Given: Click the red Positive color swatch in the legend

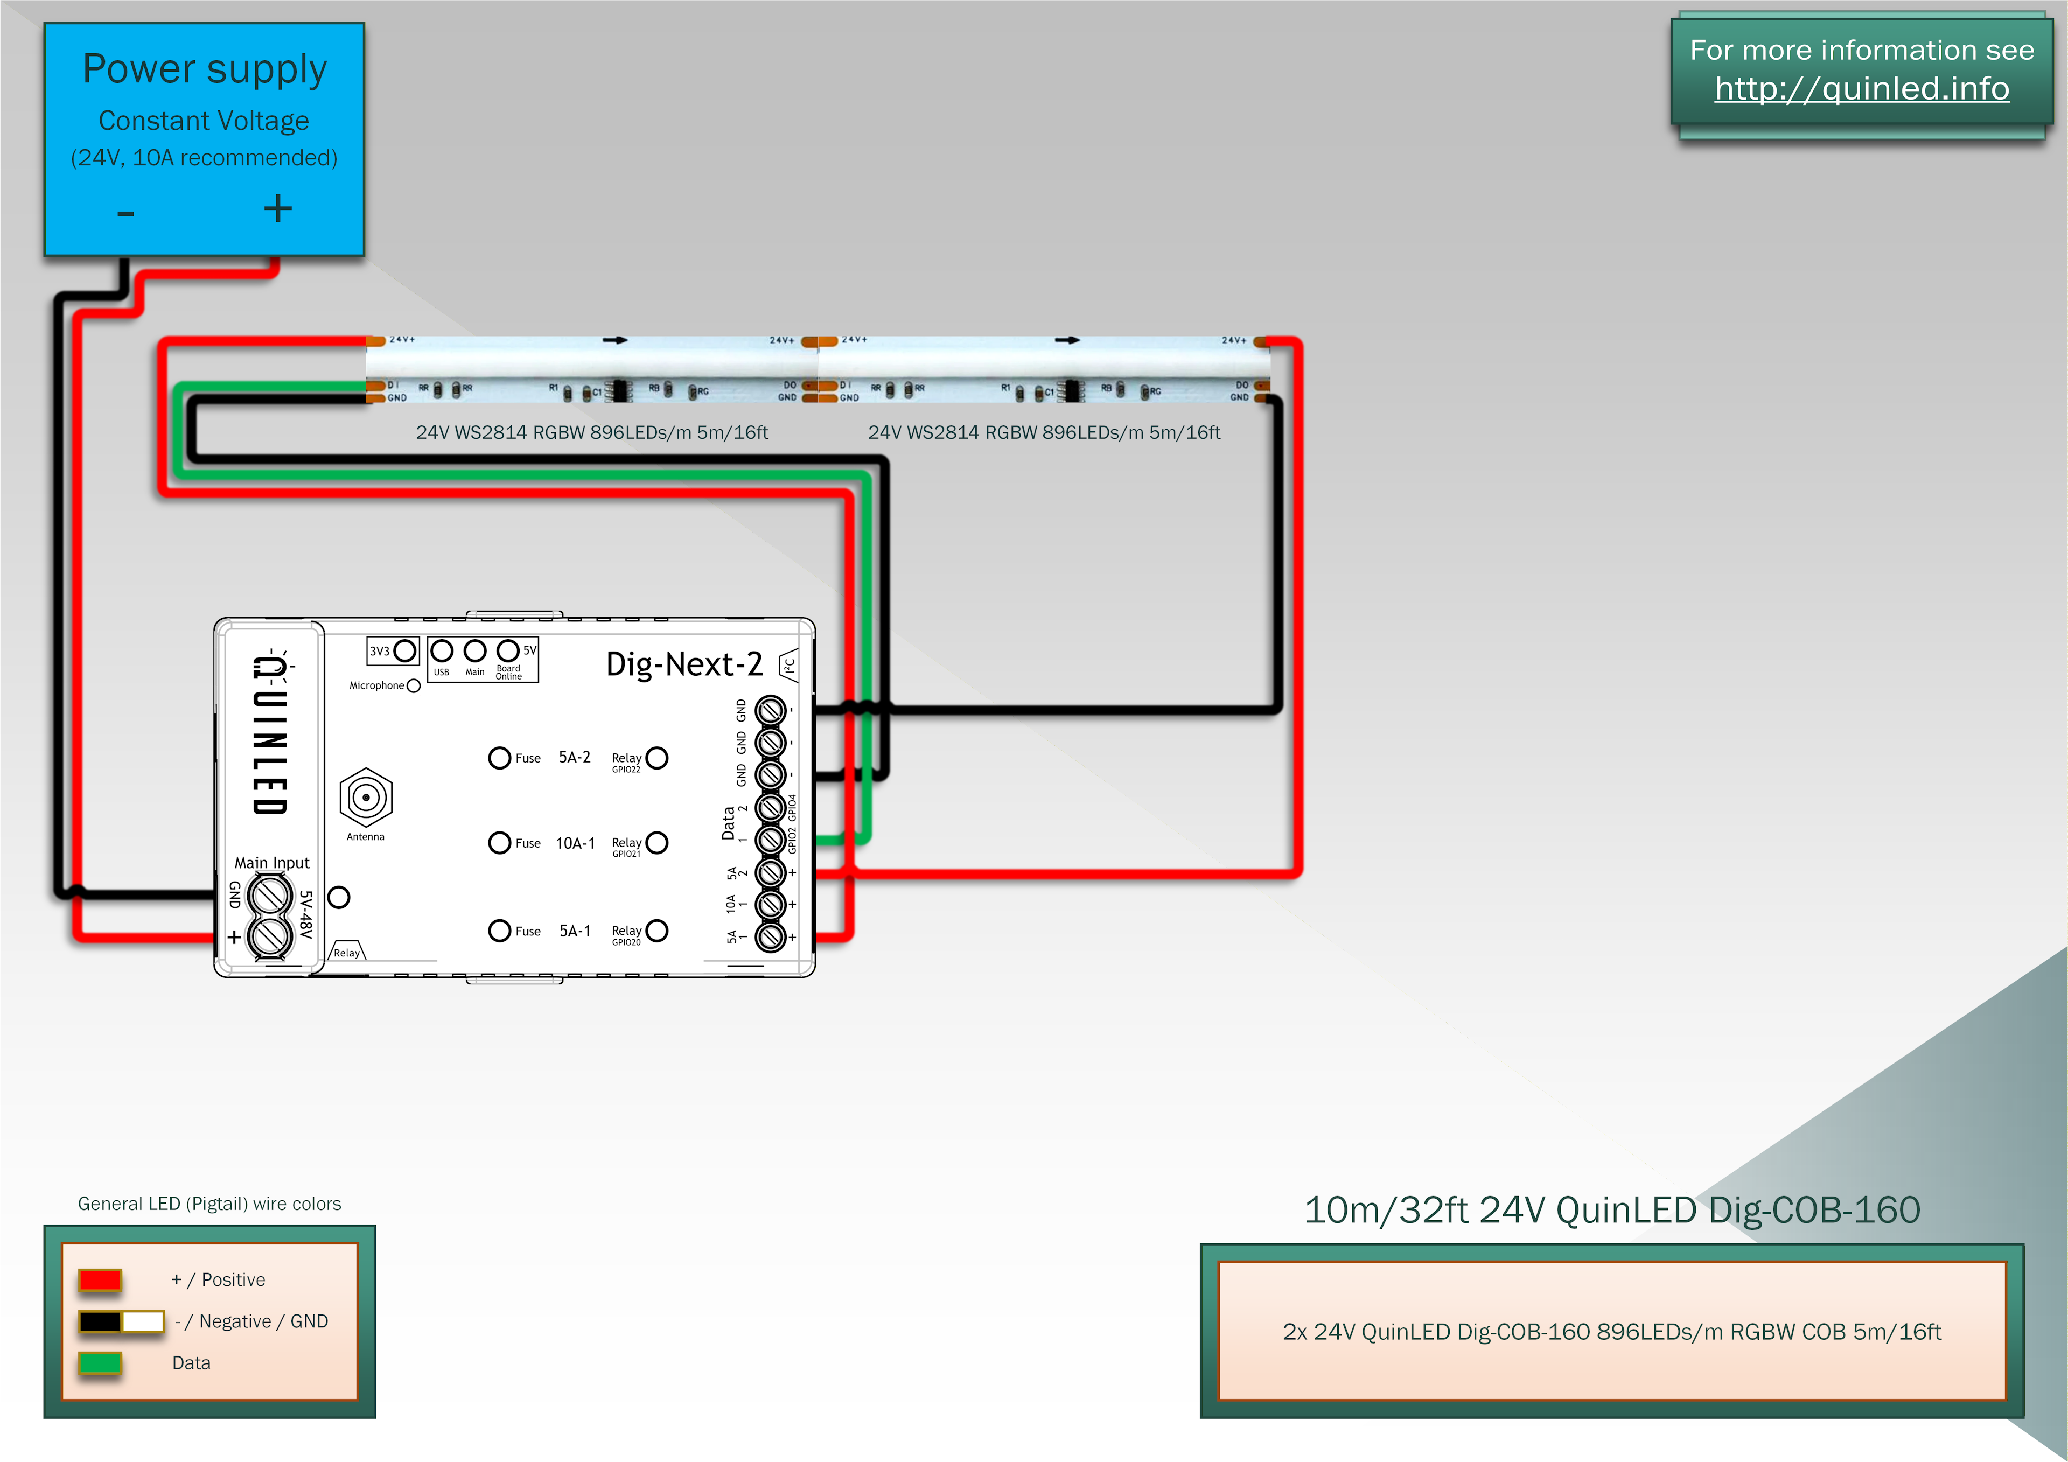Looking at the screenshot, I should (x=100, y=1279).
